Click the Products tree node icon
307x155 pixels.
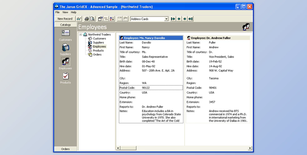click(90, 51)
